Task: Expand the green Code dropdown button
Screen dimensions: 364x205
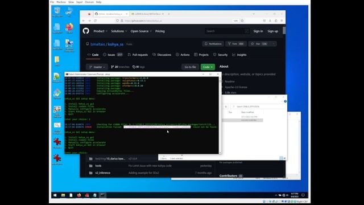Action: tap(208, 67)
